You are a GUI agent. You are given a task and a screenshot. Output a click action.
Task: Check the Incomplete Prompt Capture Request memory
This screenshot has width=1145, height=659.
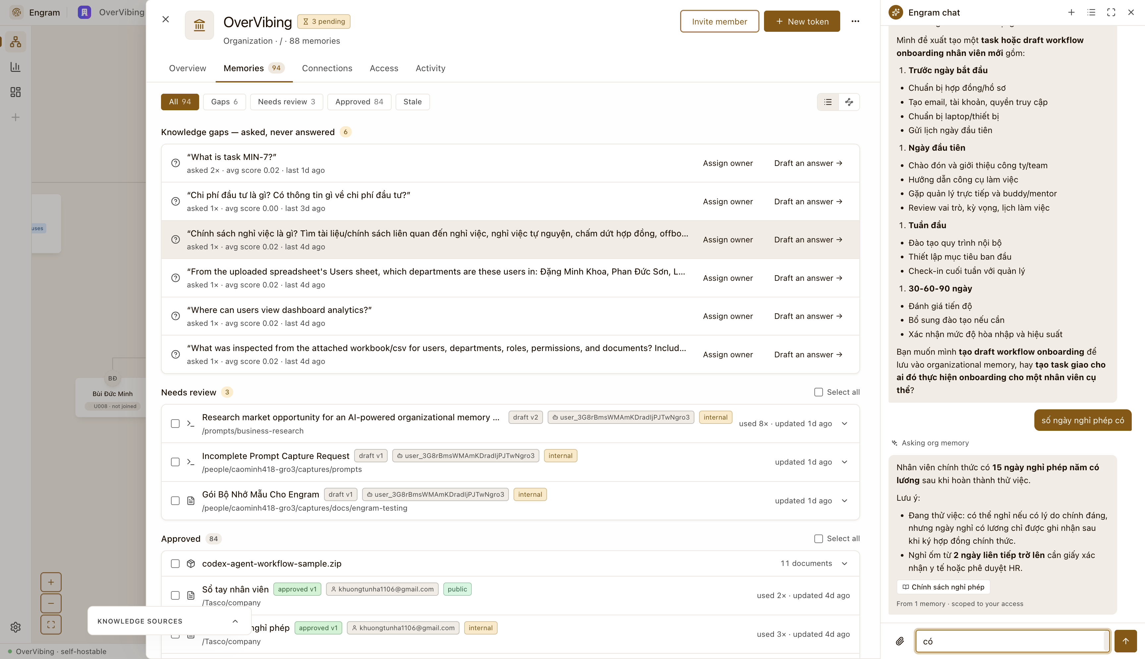[x=175, y=462]
